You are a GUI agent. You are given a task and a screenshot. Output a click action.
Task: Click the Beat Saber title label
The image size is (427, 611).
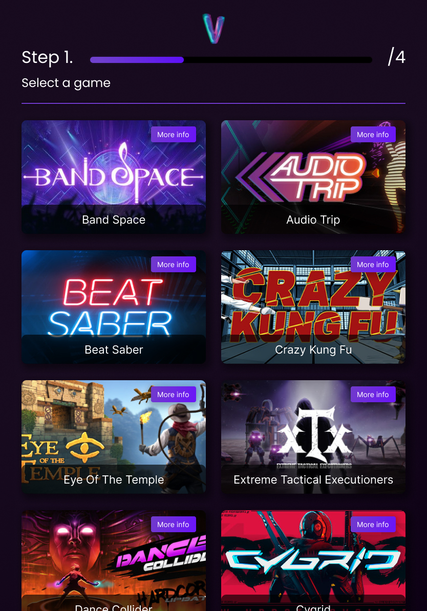pyautogui.click(x=114, y=350)
